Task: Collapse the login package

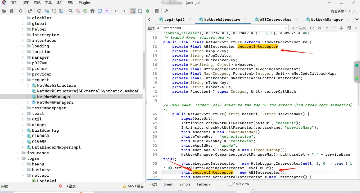Action: click(x=18, y=159)
